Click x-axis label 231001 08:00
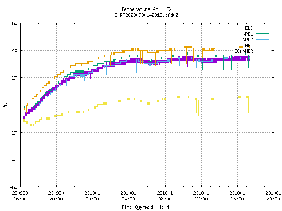282x211 pixels. point(165,196)
